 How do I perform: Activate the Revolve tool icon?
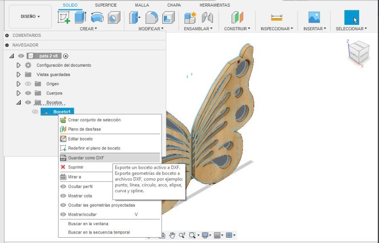(97, 17)
